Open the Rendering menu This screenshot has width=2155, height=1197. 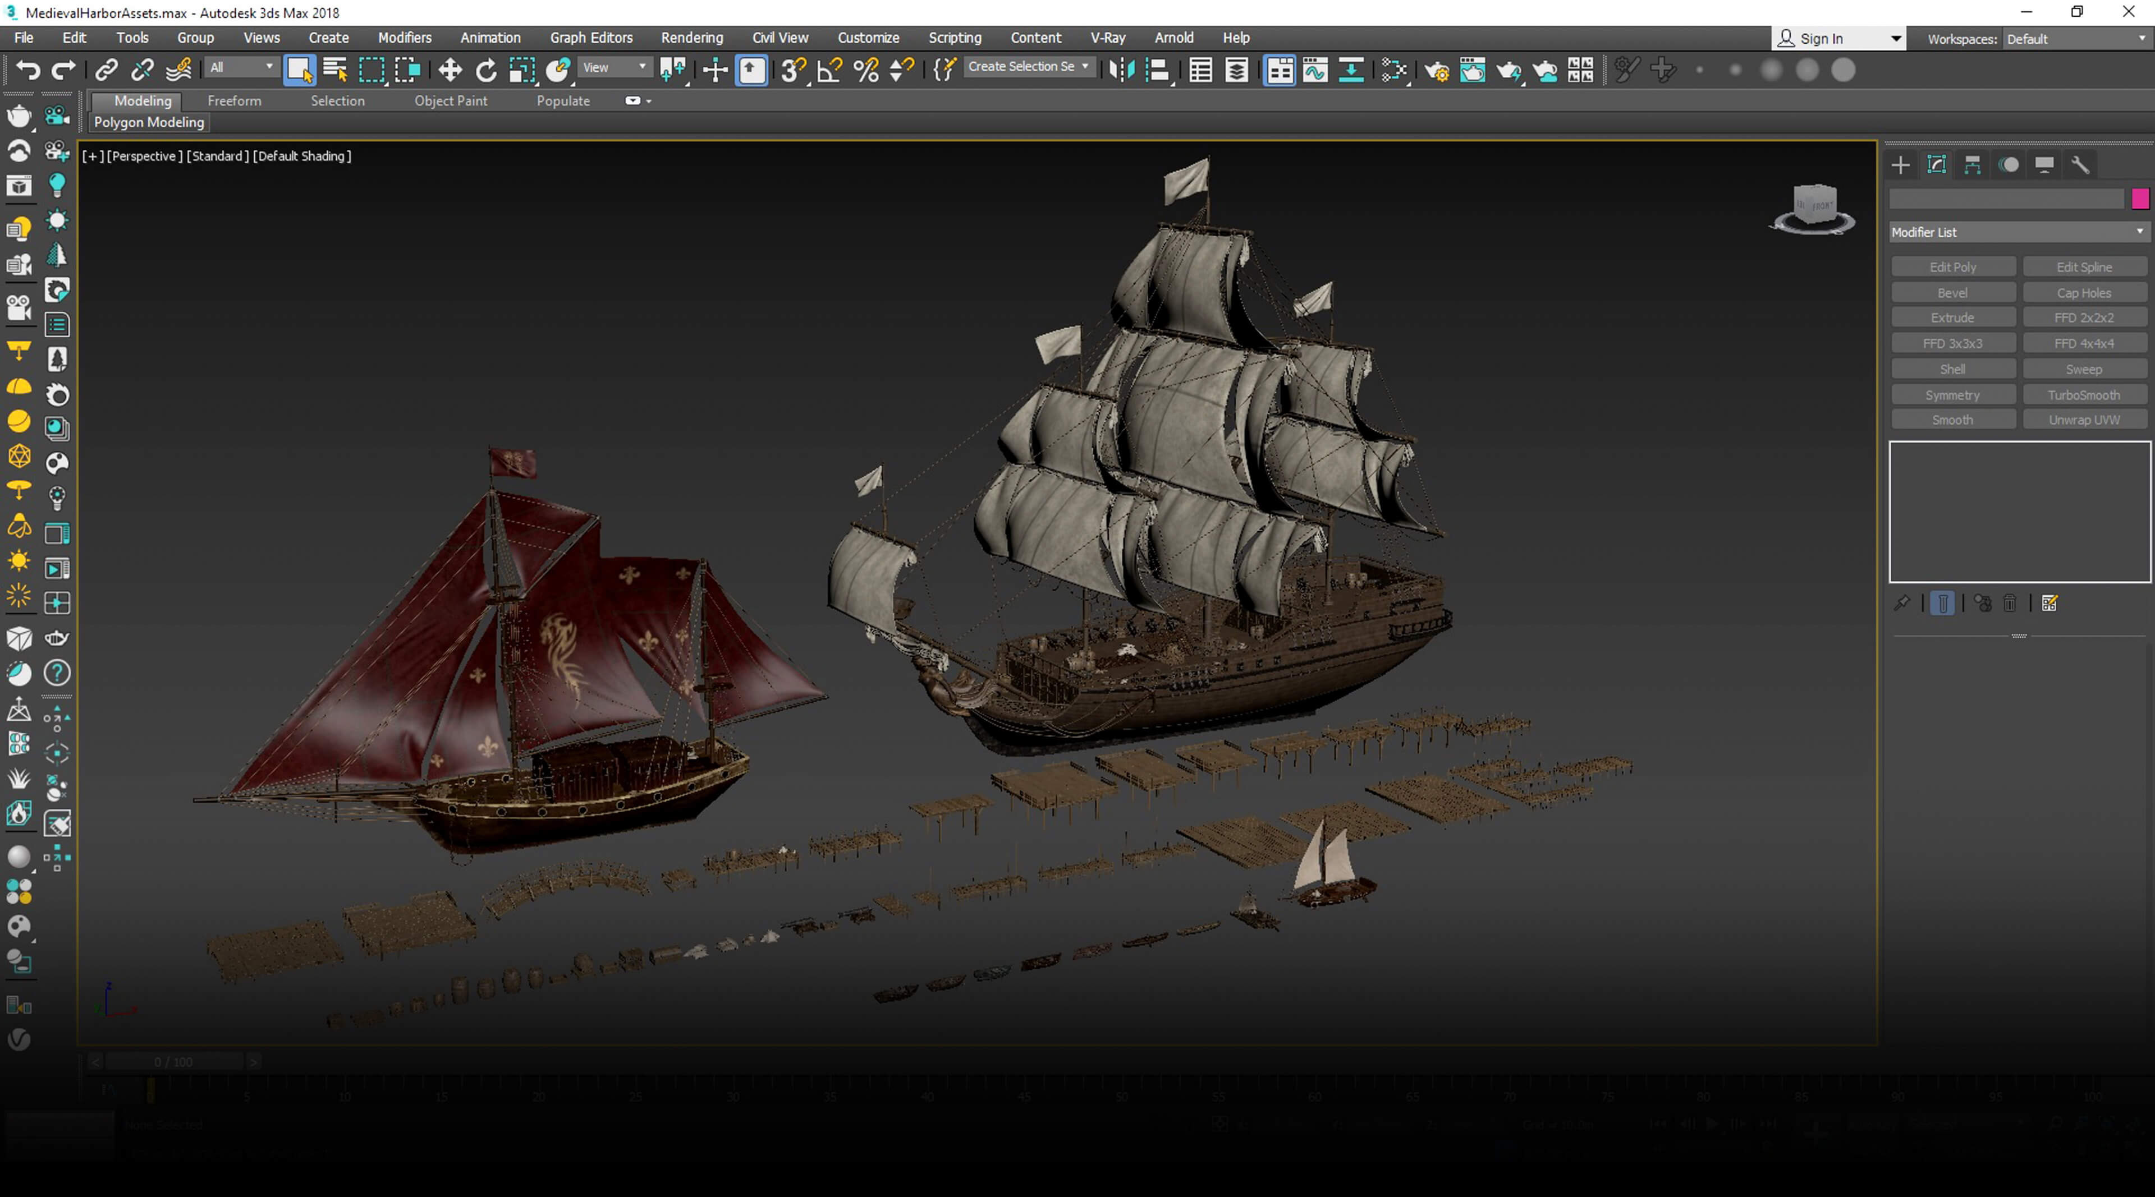[691, 38]
